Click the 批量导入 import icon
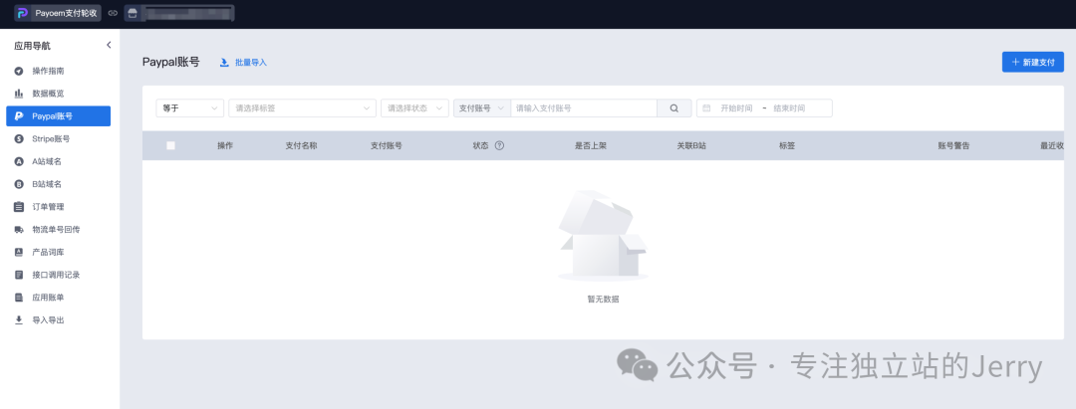 click(224, 63)
